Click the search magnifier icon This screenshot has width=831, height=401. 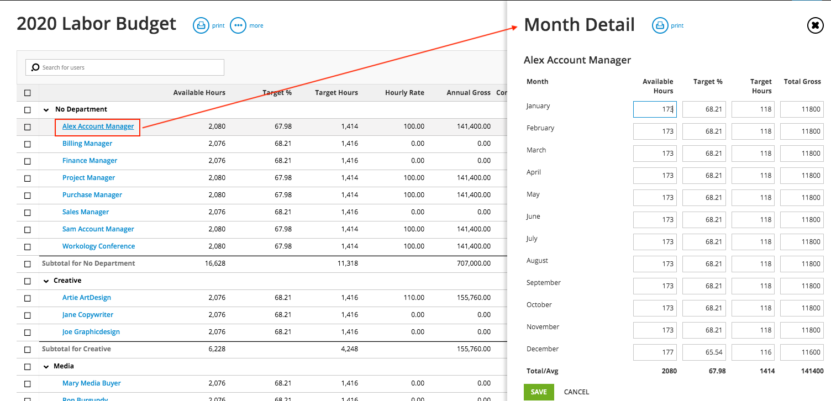point(36,67)
